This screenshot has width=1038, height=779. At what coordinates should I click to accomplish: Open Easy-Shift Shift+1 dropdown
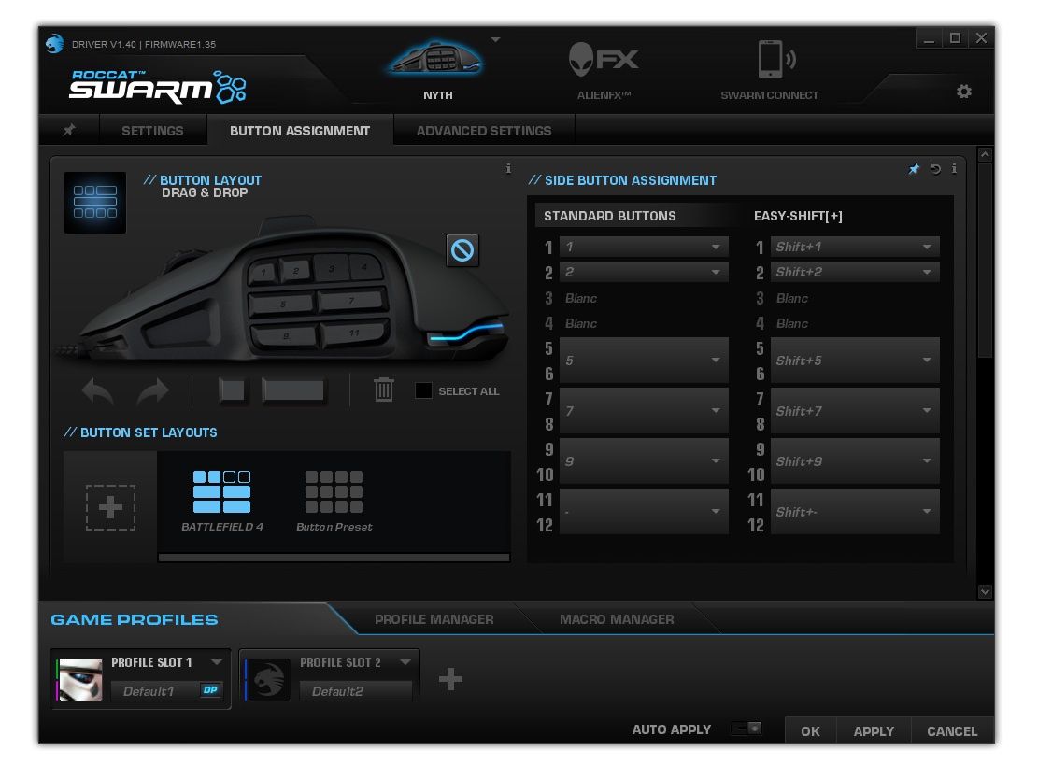[855, 247]
